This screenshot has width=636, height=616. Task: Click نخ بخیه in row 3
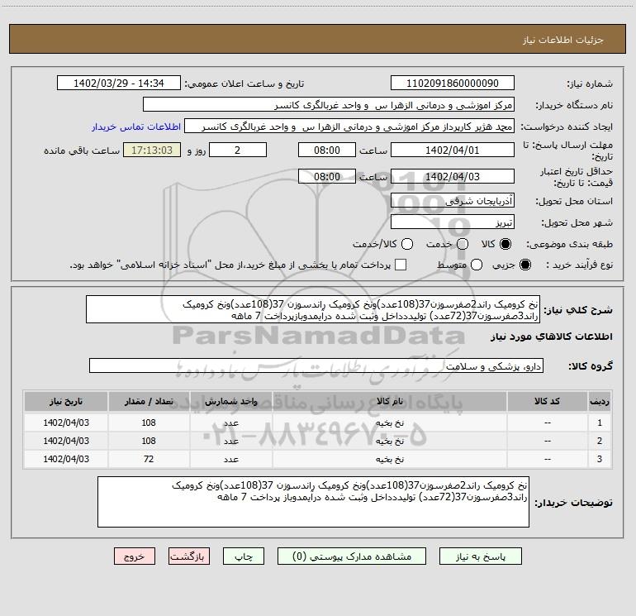tap(390, 459)
